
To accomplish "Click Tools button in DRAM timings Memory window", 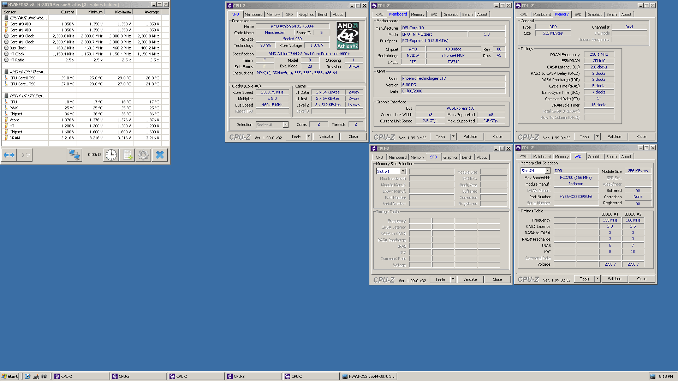I will click(x=584, y=137).
